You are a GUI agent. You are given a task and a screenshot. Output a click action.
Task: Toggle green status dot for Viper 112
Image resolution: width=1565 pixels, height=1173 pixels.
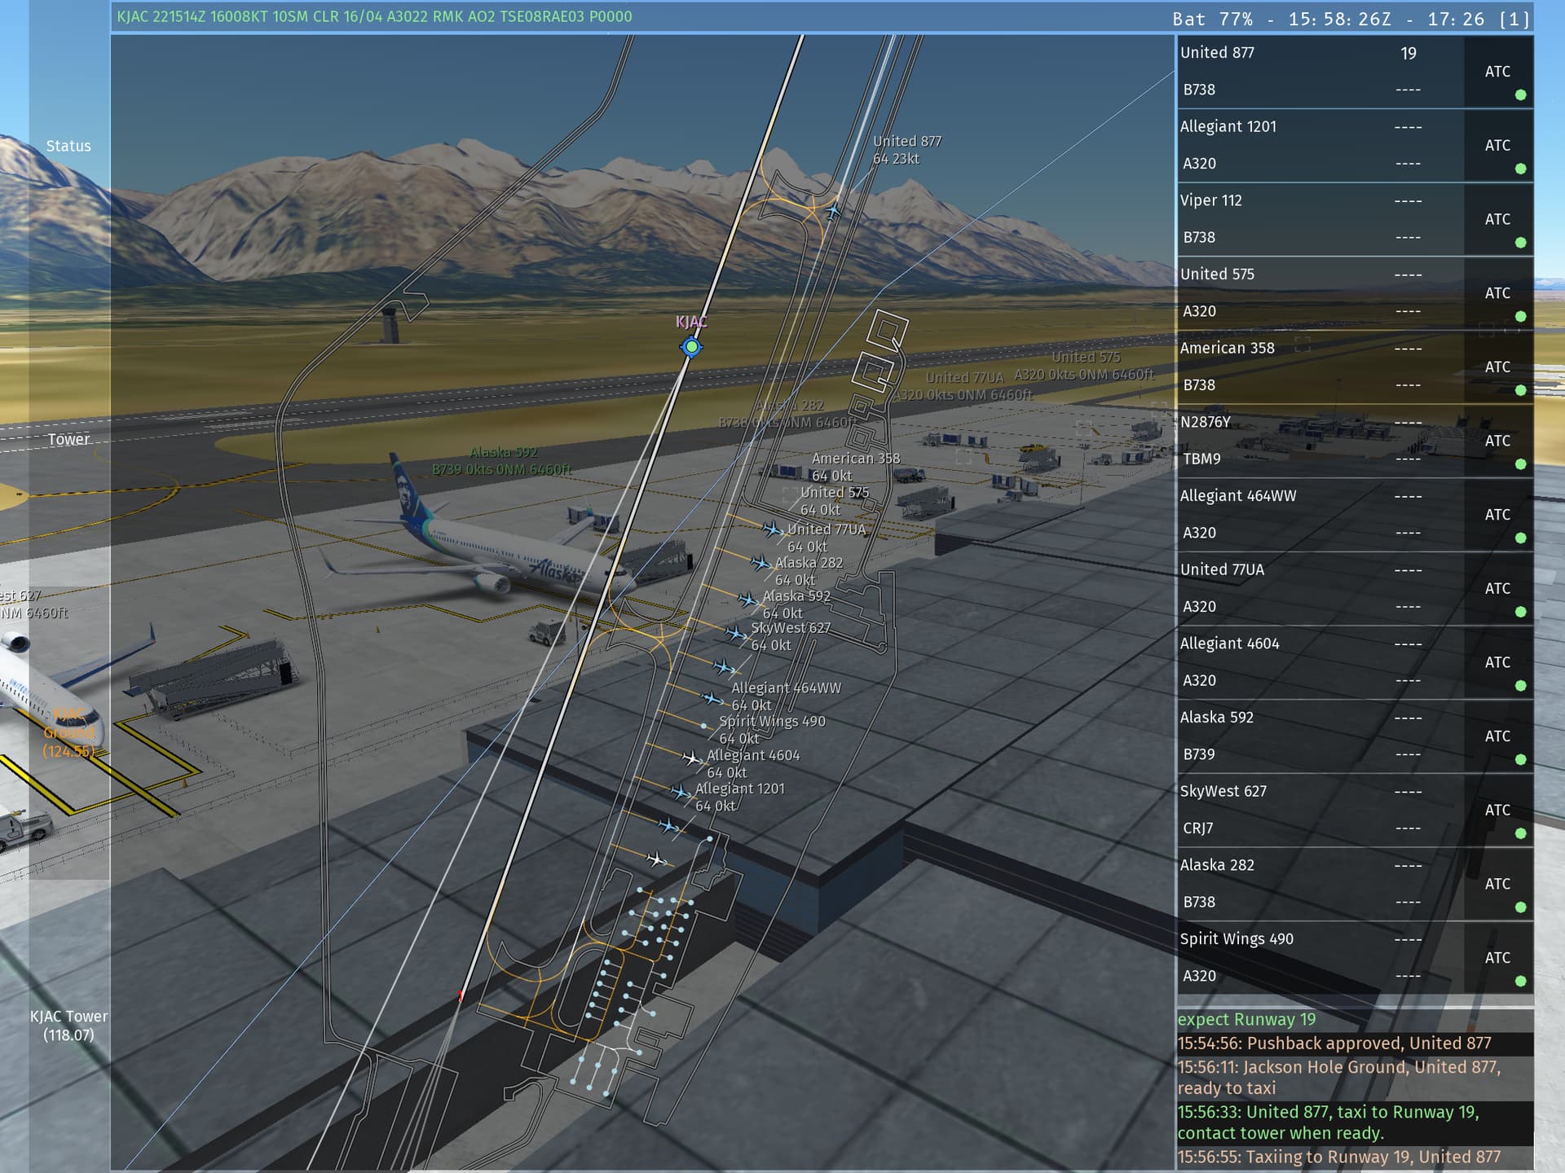click(x=1520, y=243)
